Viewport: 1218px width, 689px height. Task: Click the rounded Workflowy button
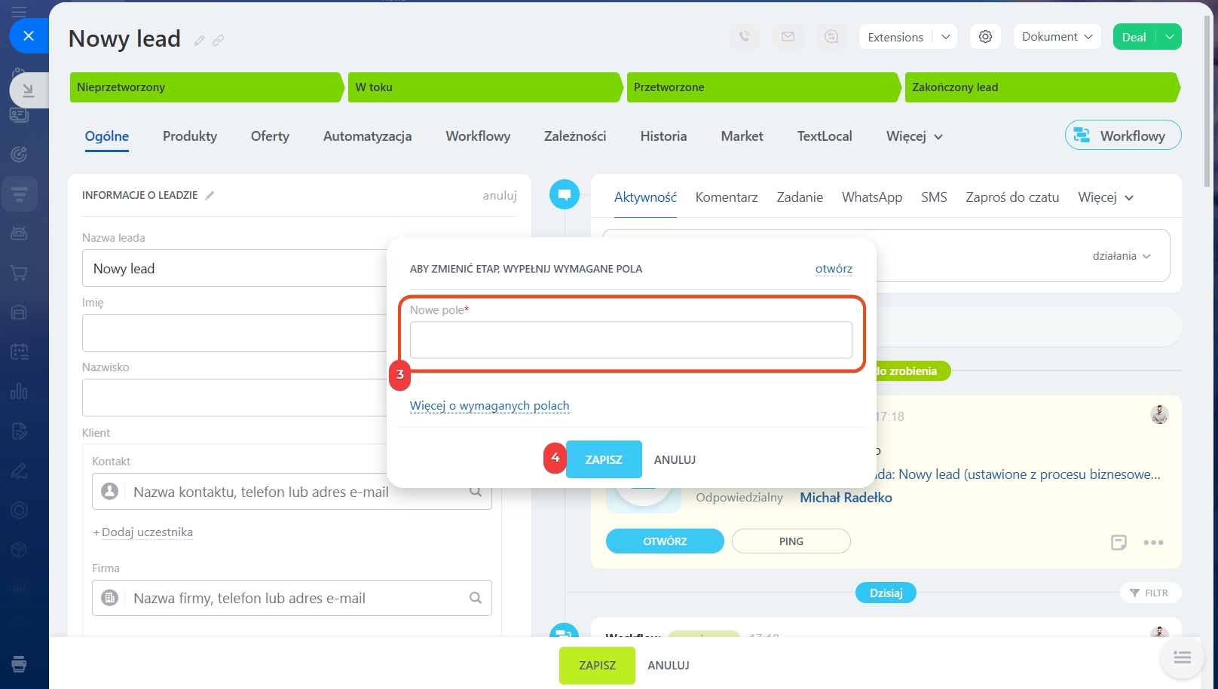coord(1123,136)
